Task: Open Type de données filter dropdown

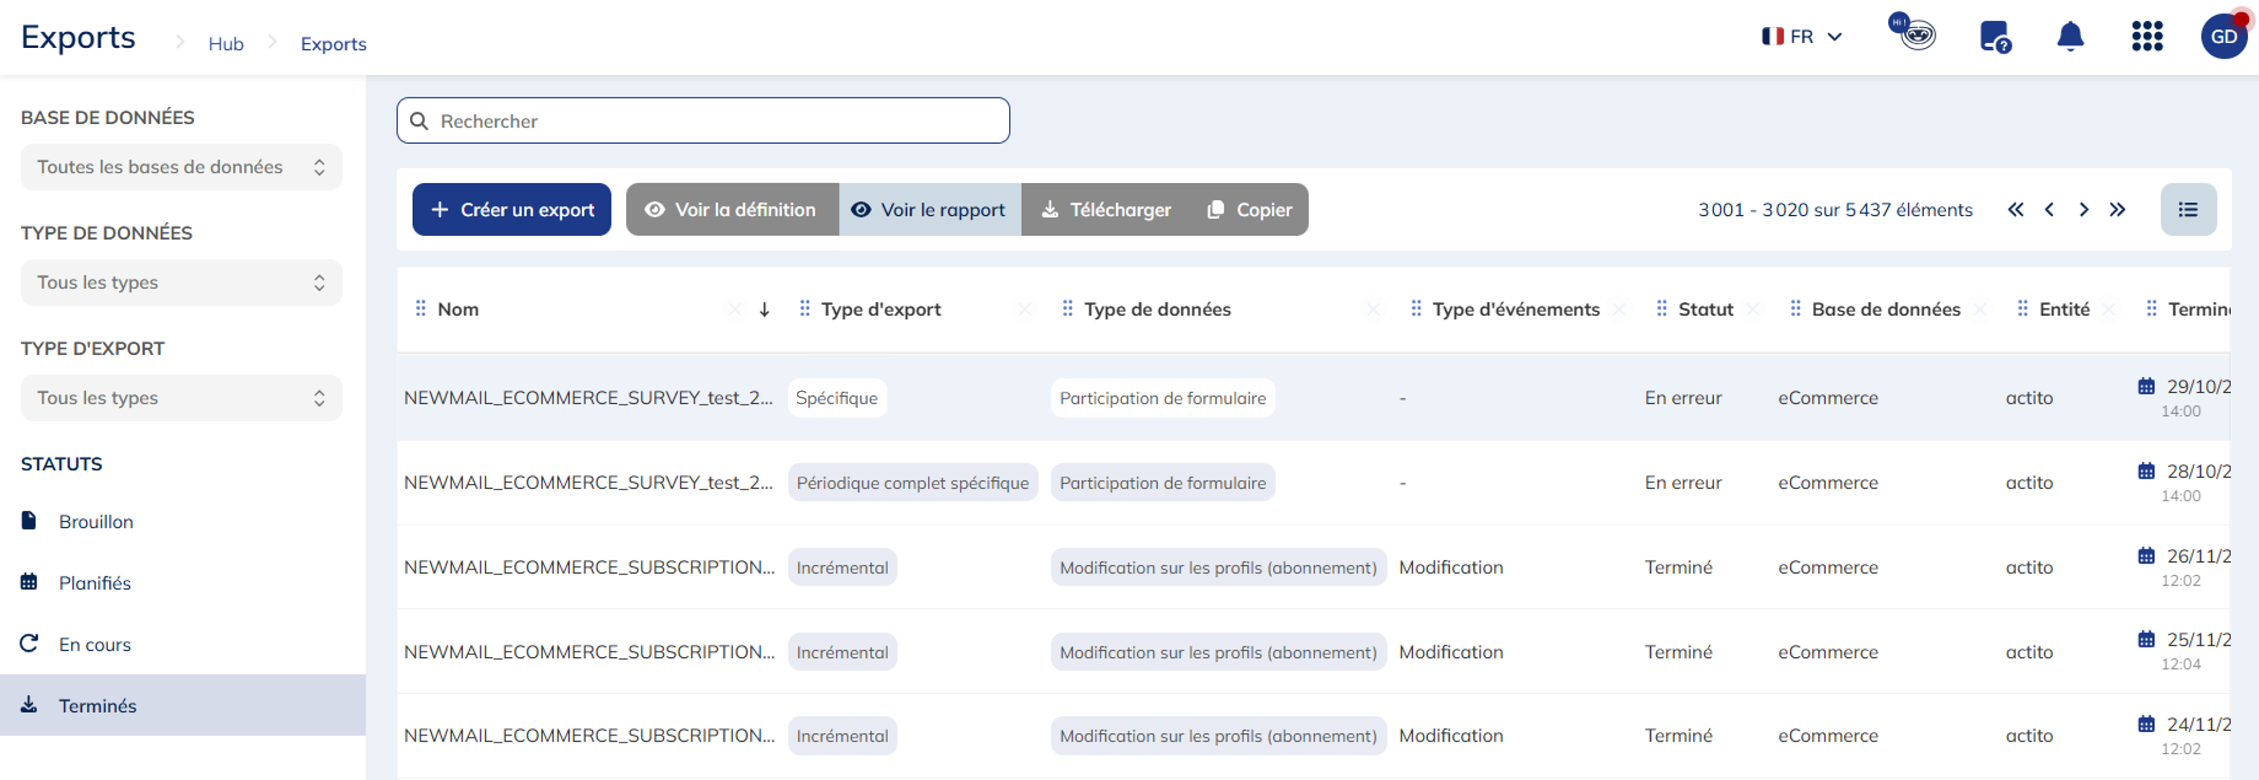Action: pos(181,282)
